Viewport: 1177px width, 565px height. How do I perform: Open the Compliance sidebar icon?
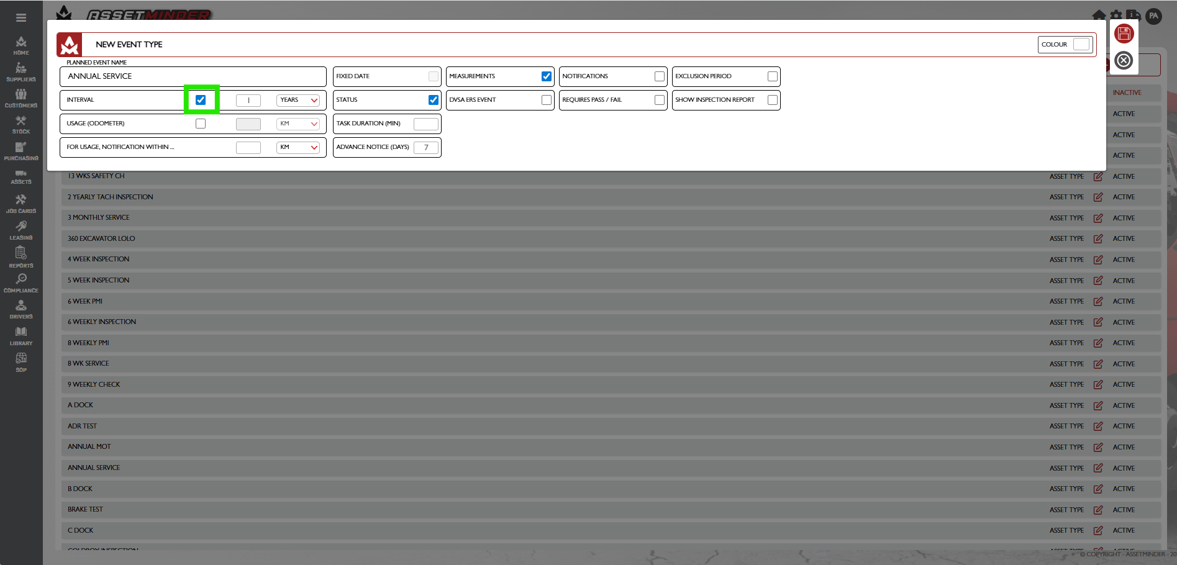click(x=21, y=282)
